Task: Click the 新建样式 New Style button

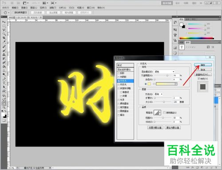Action: click(203, 74)
